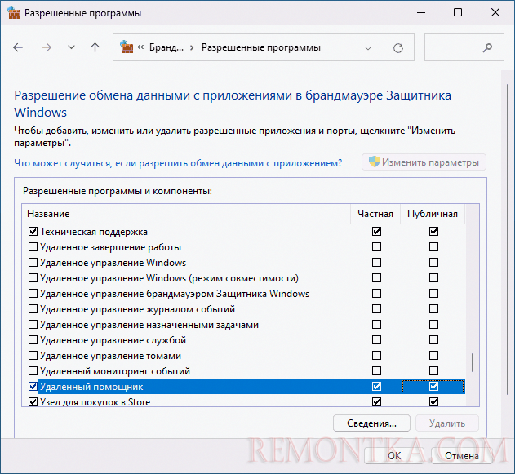Click the search magnifier icon
The image size is (515, 474).
[488, 47]
